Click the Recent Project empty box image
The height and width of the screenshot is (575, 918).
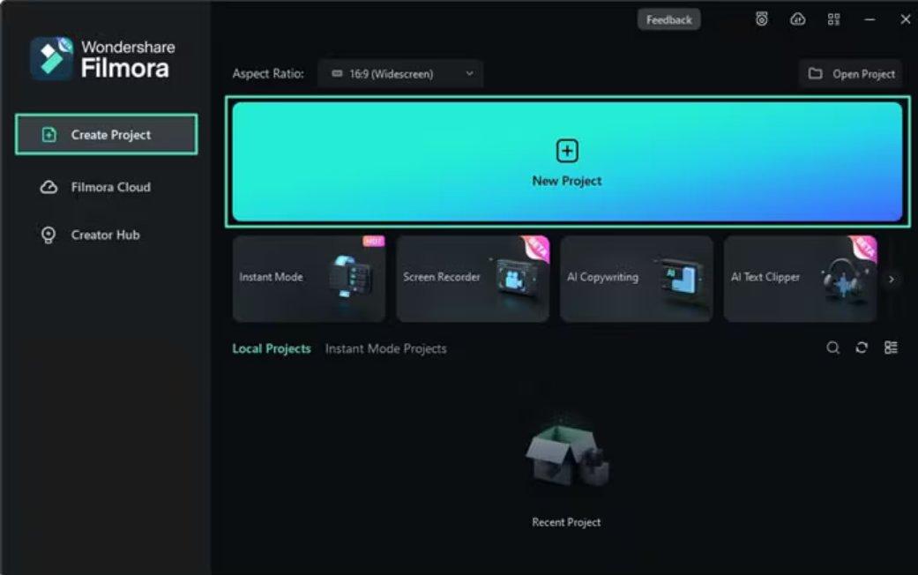567,456
